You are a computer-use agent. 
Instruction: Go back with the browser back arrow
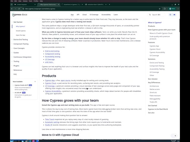tap(12, 9)
